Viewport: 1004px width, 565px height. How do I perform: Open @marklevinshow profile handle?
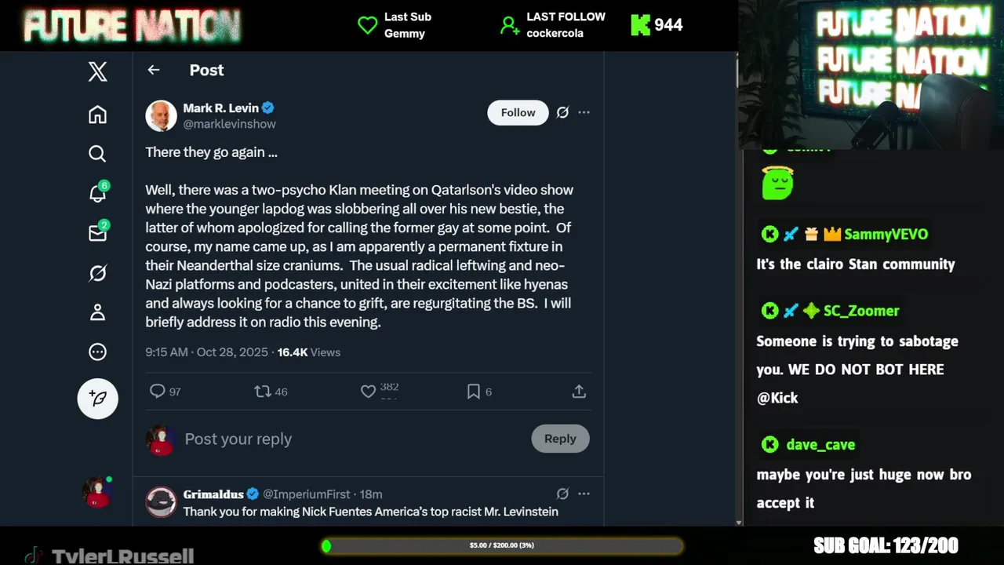[229, 124]
